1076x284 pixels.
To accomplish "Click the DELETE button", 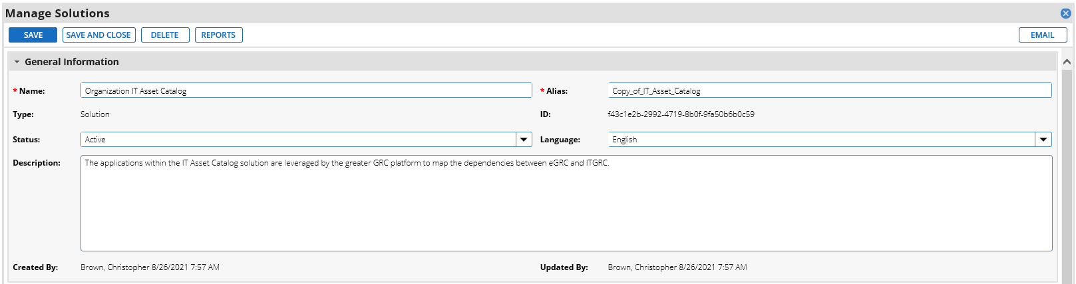I will (x=165, y=35).
